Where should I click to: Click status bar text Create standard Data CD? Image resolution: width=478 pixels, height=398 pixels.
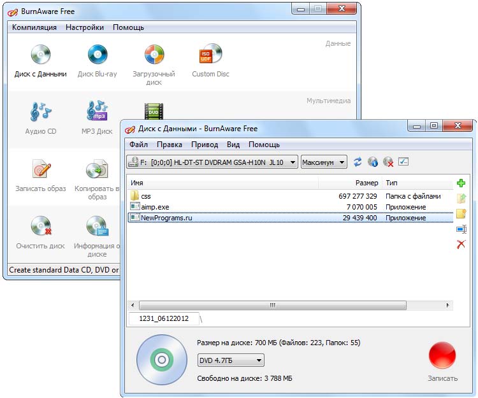pos(63,270)
